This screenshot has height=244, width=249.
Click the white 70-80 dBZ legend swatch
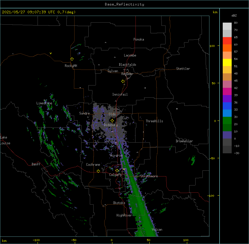coord(227,26)
